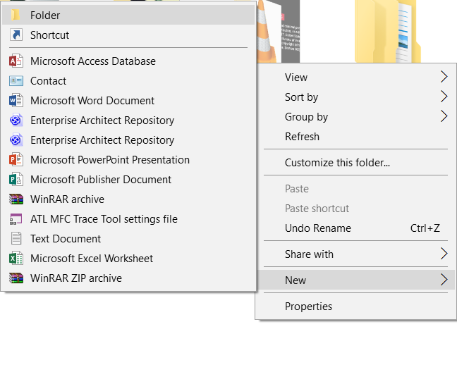
Task: Click the Text Document page icon
Action: (16, 238)
